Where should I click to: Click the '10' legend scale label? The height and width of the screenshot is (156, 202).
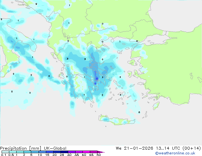(x=40, y=155)
